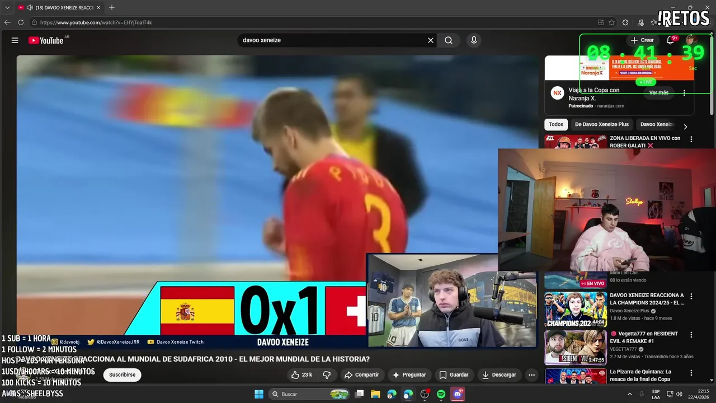Open 'ZONA LIBERADA EN VIVO con ROBER GALATI' video
Viewport: 716px width, 403px height.
(x=645, y=142)
